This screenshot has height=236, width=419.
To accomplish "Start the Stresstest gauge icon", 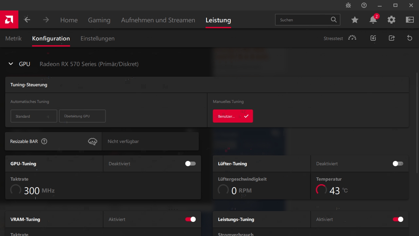I will pos(352,38).
